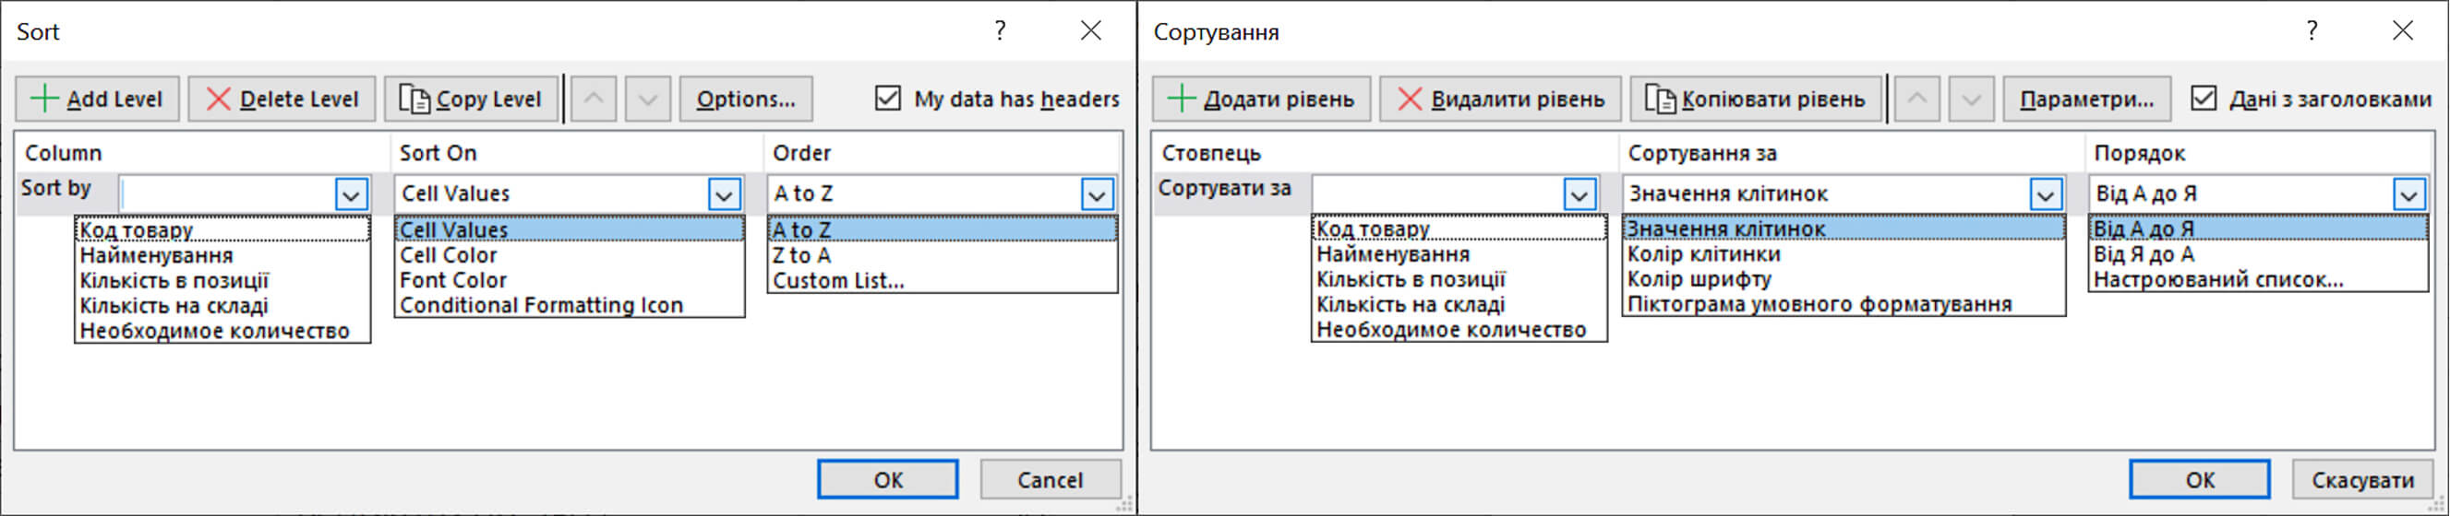The image size is (2450, 516).
Task: Close the Сортування dialog
Action: click(2404, 30)
